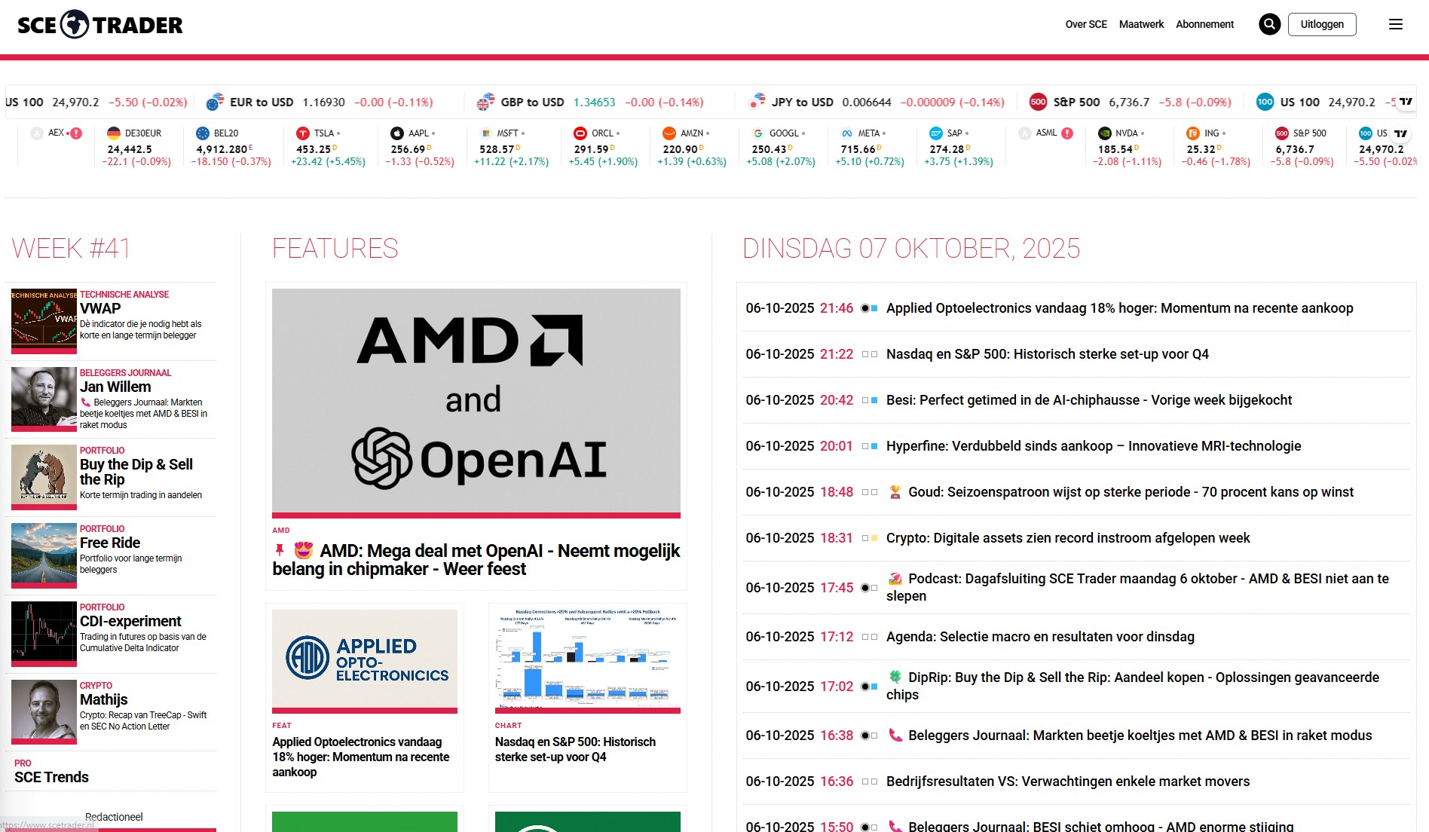Click the AAPL ticker logo
Viewport: 1429px width, 832px height.
click(396, 133)
